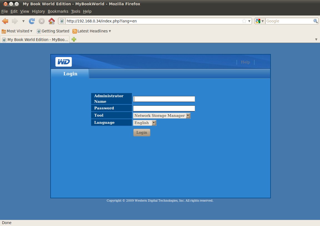320x226 pixels.
Task: Open the Bookmarks menu
Action: click(x=58, y=11)
